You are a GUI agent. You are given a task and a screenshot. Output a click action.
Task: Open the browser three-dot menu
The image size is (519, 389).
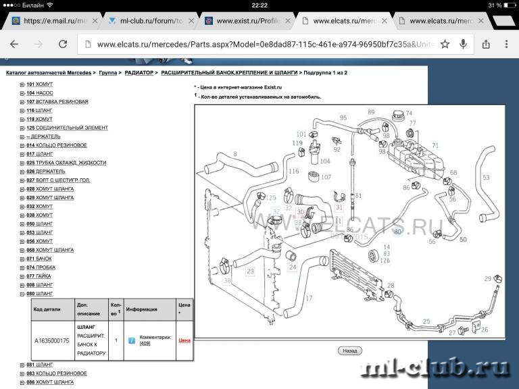(x=506, y=45)
